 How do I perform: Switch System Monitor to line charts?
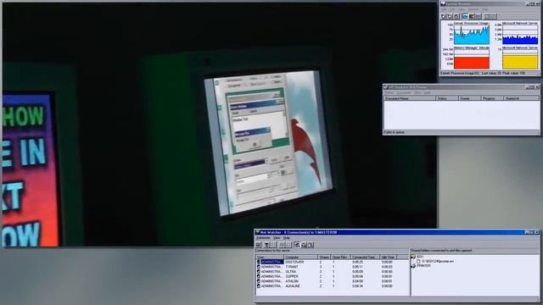click(x=465, y=16)
